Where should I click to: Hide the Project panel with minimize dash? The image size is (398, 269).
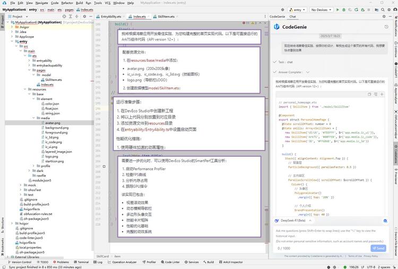pyautogui.click(x=91, y=16)
